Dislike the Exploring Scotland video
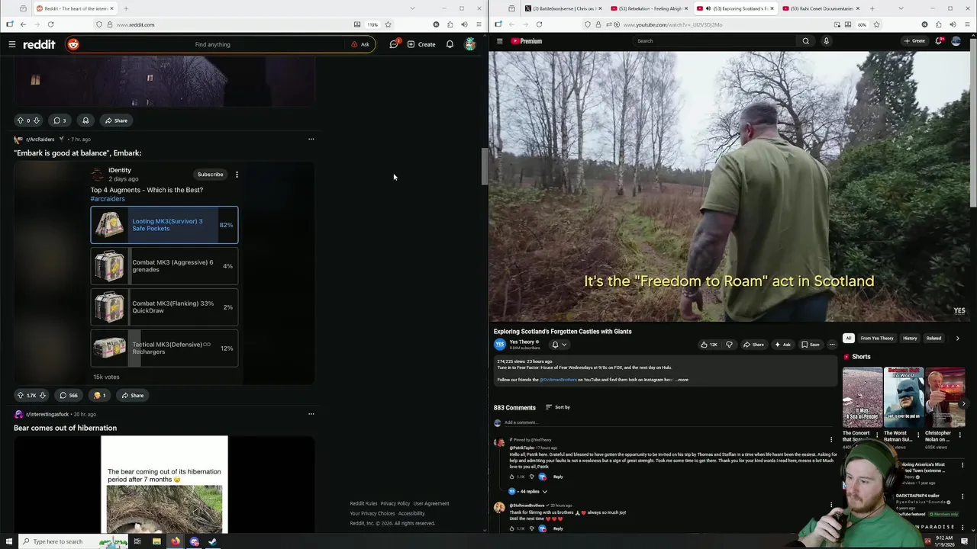The image size is (977, 549). point(729,345)
